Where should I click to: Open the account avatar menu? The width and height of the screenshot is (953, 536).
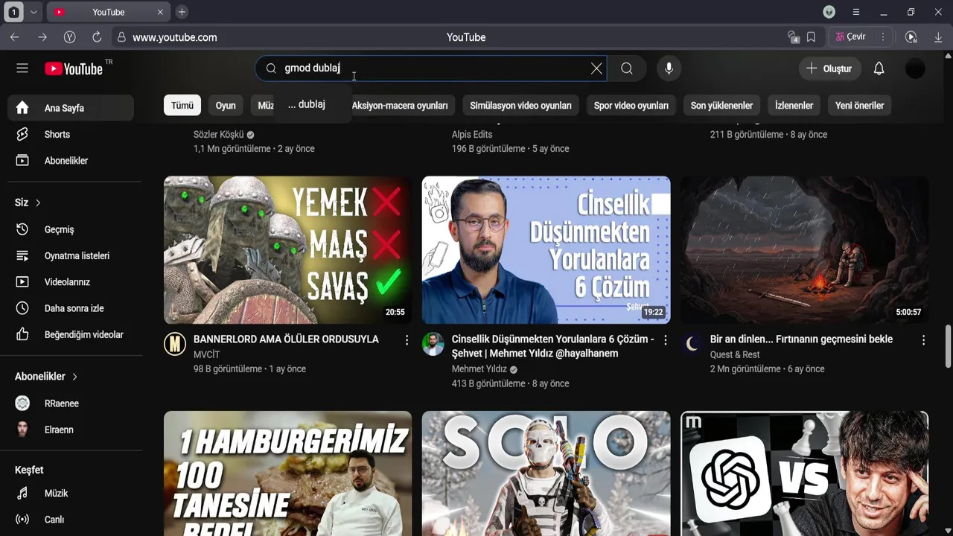point(915,68)
